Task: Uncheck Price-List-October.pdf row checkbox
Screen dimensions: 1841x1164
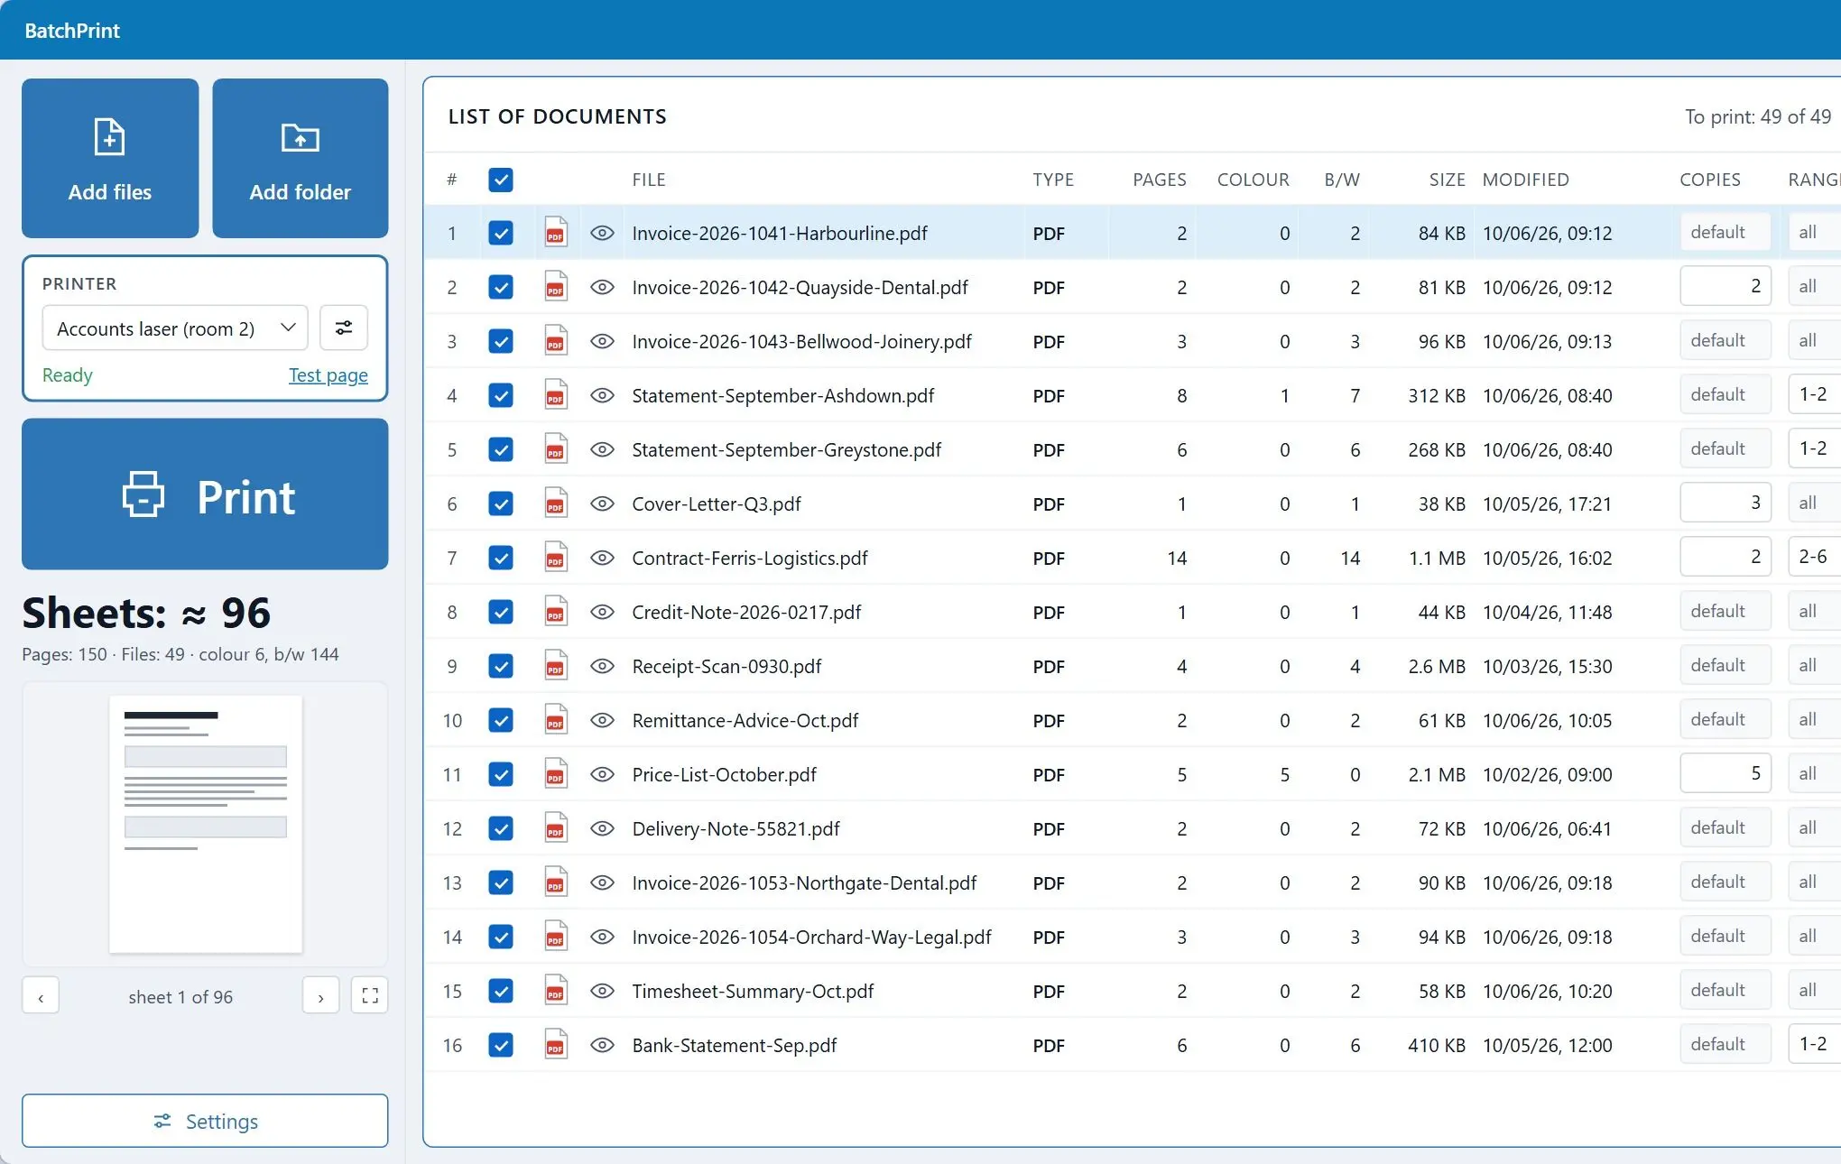Action: [501, 774]
